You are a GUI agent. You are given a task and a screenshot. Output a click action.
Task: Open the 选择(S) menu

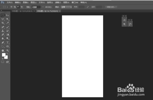[50, 3]
